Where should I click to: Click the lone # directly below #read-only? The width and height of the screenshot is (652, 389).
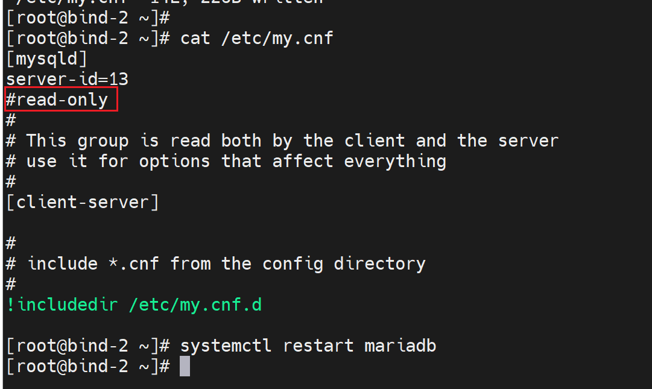coord(10,120)
